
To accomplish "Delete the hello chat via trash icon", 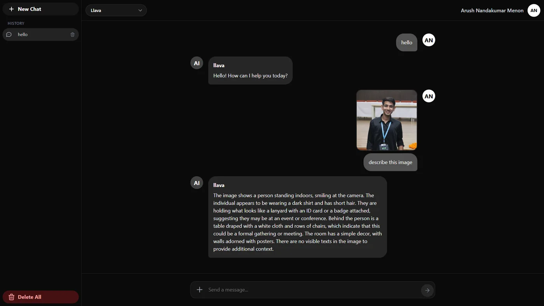I will pos(73,35).
